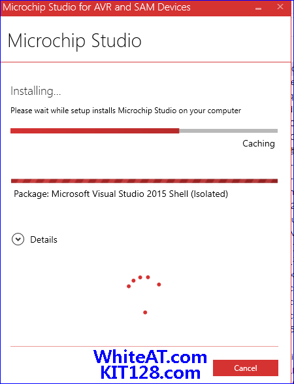Click the red filled part of overall progress bar
This screenshot has height=384, width=294.
pyautogui.click(x=95, y=131)
